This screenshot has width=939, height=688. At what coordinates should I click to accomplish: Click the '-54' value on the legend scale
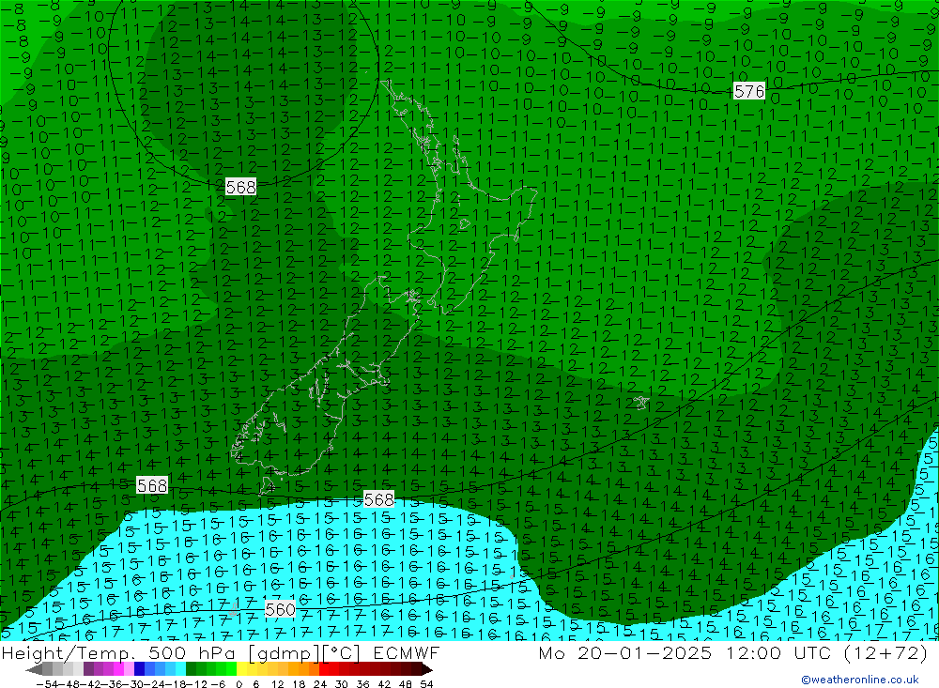[47, 683]
